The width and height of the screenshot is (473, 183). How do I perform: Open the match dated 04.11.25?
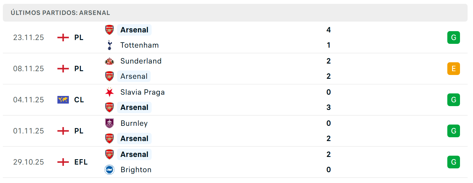coord(235,100)
